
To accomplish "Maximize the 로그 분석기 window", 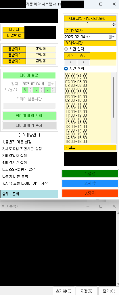I will [101, 206].
